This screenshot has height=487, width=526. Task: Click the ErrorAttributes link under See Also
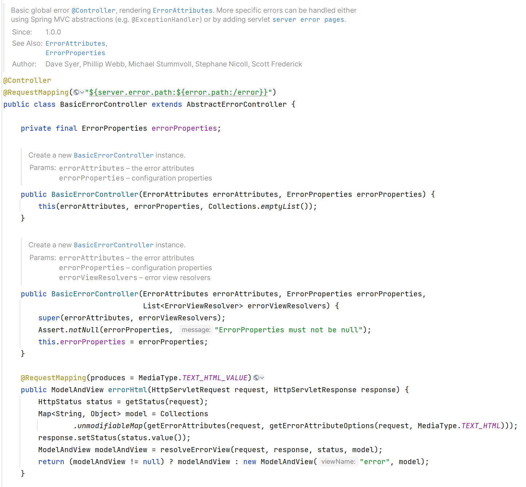pos(75,44)
